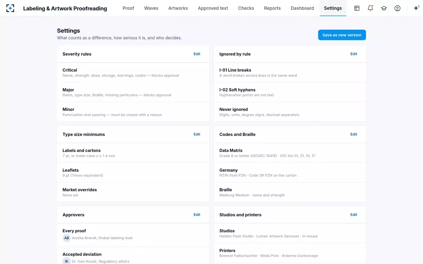Edit the Studios and printers card
Image resolution: width=423 pixels, height=264 pixels.
[x=354, y=215]
